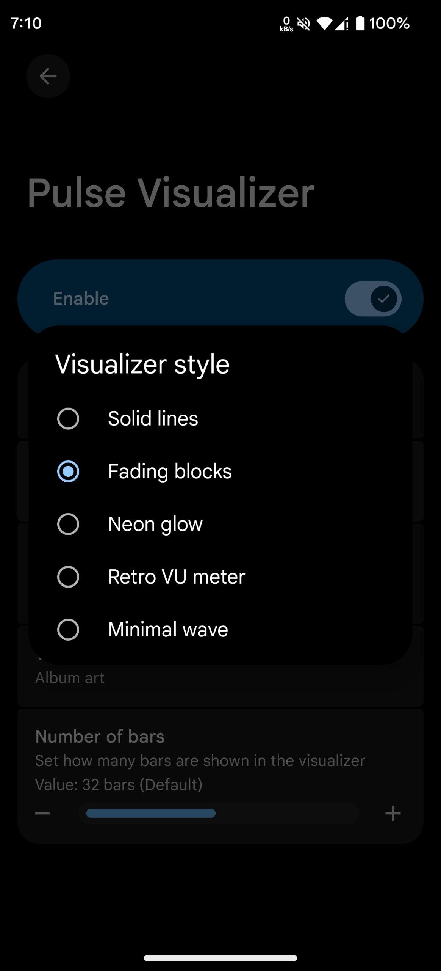Click the plus icon for bar count

(x=393, y=813)
